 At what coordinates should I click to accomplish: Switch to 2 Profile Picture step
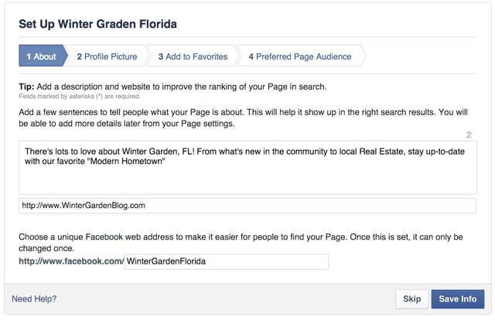point(107,56)
